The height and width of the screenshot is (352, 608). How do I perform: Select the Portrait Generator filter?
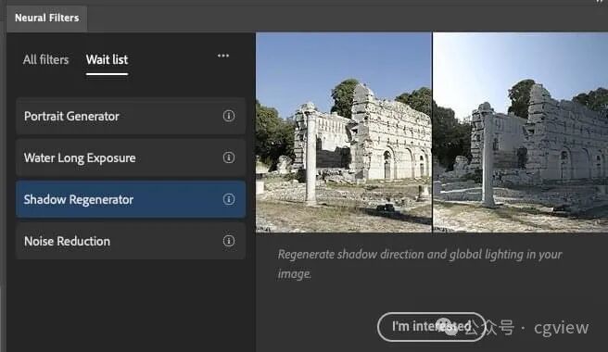pos(131,116)
